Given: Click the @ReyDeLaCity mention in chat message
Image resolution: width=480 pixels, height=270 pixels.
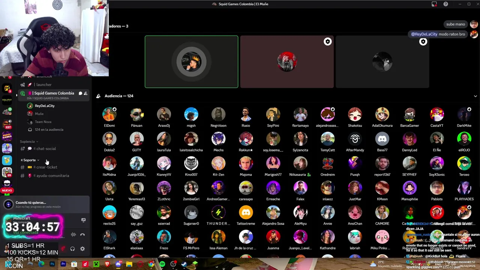Looking at the screenshot, I should (424, 34).
